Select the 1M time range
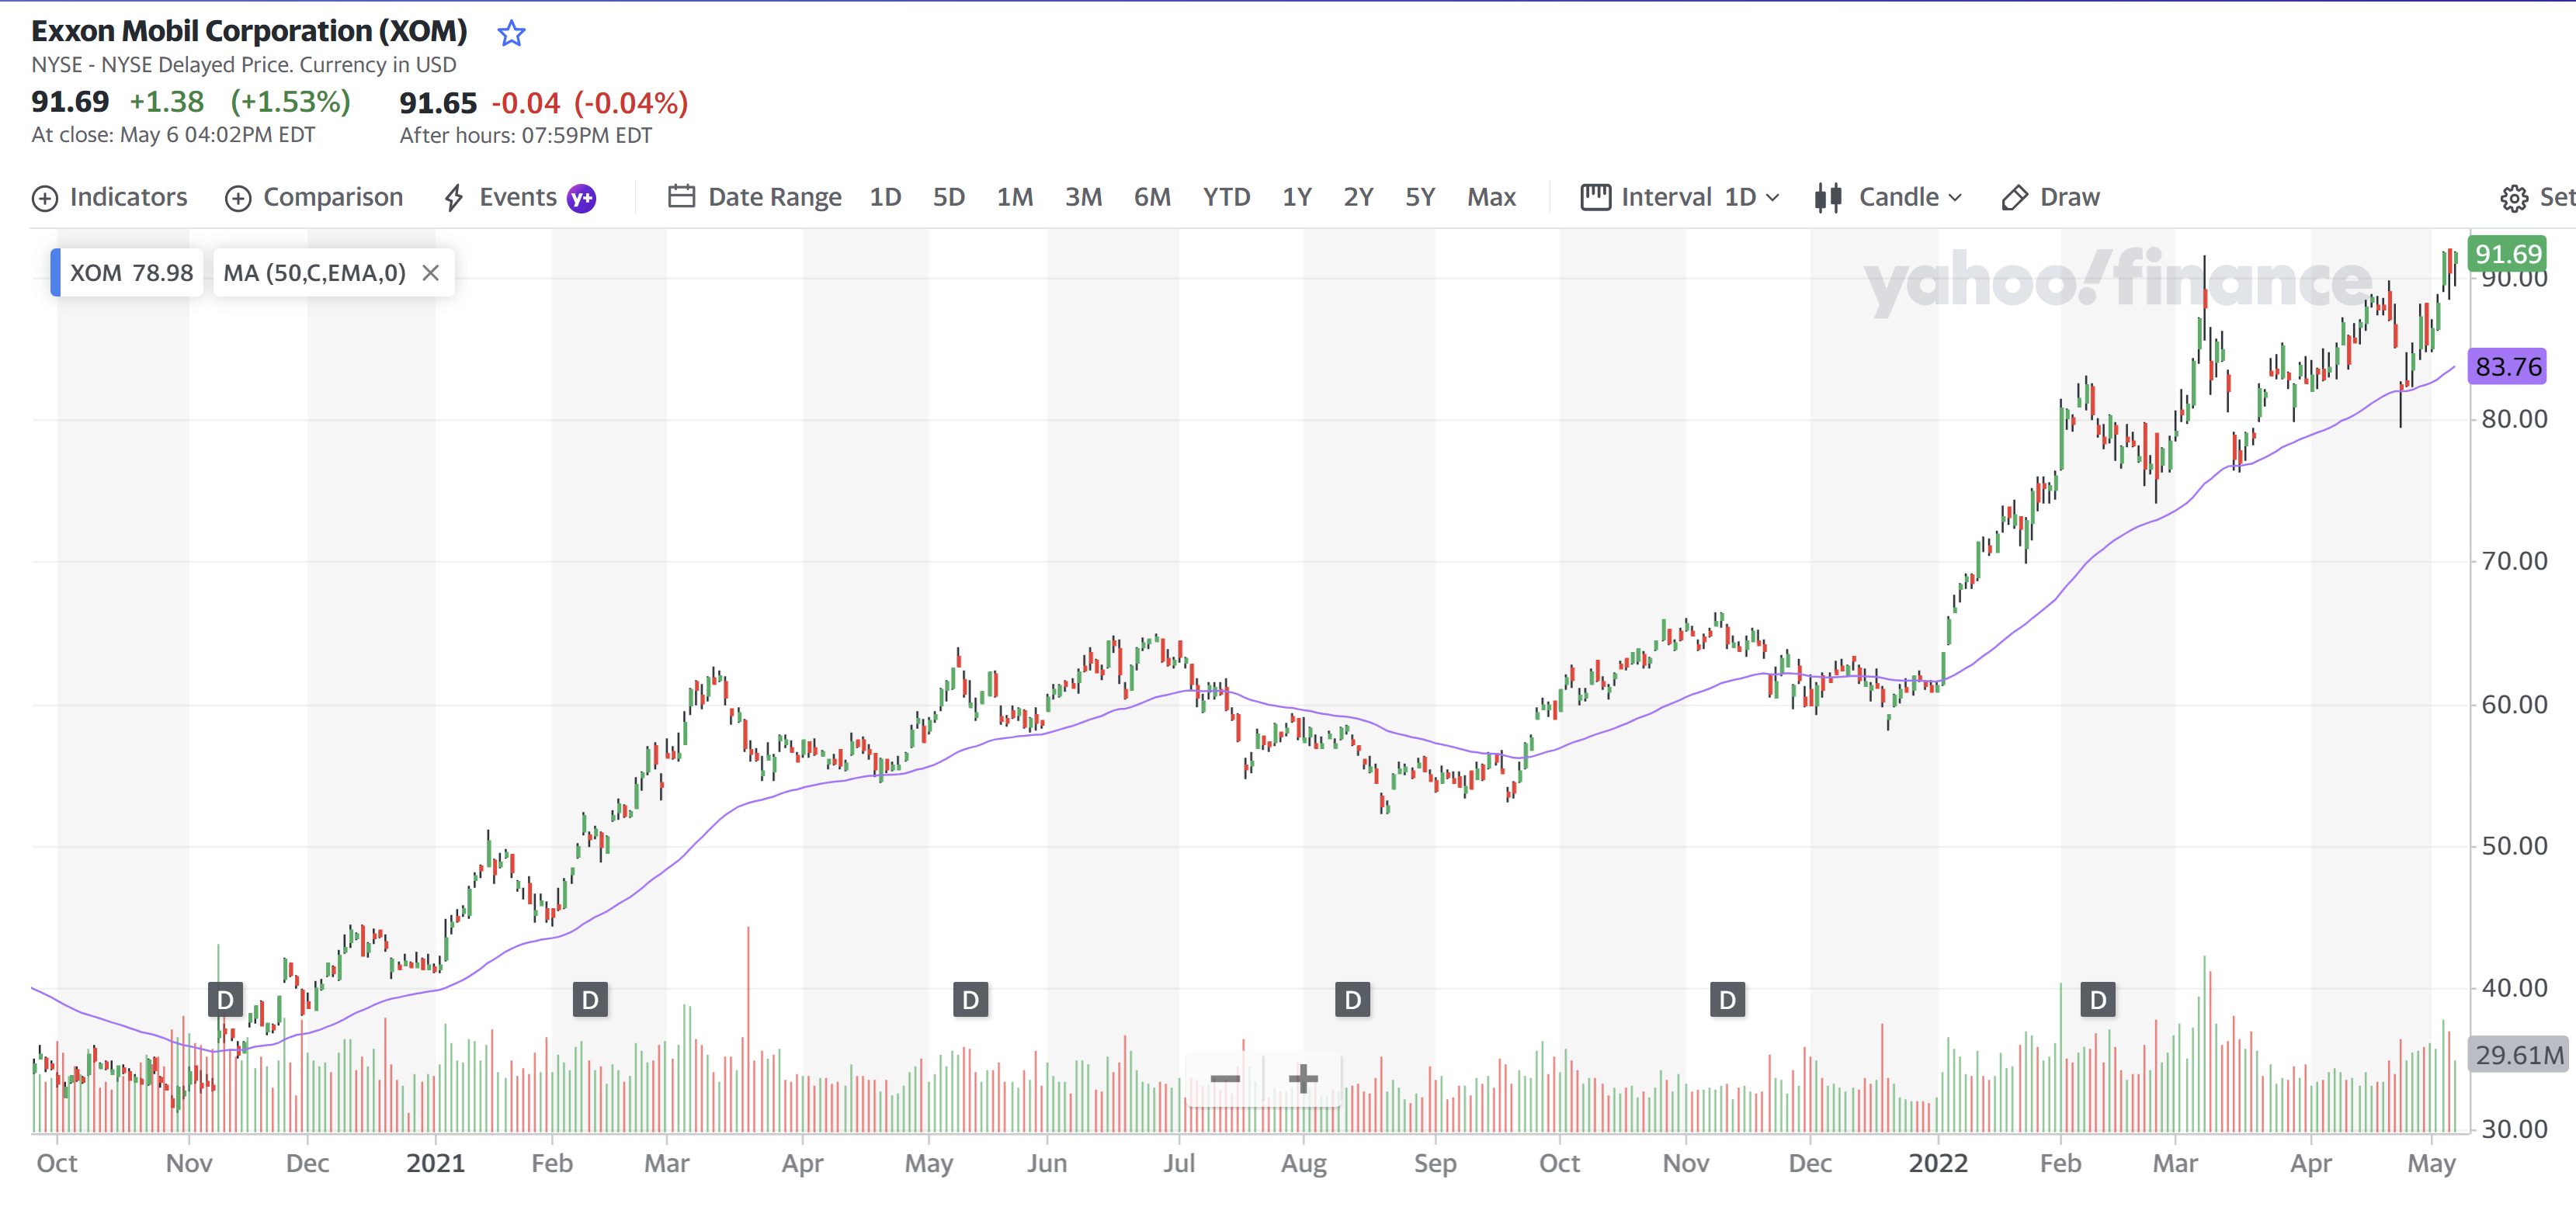Screen dimensions: 2576x1207 pyautogui.click(x=1014, y=197)
